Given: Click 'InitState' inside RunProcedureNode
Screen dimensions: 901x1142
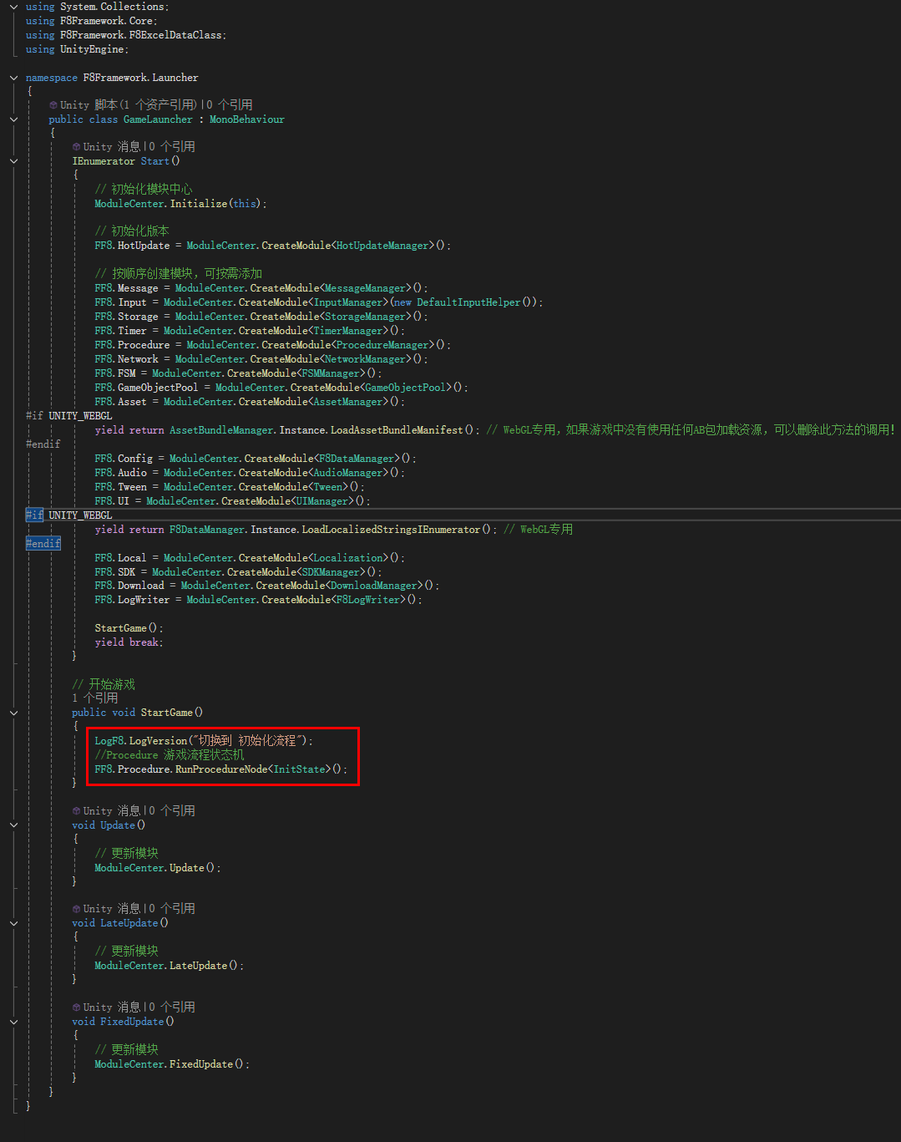Looking at the screenshot, I should pos(299,769).
